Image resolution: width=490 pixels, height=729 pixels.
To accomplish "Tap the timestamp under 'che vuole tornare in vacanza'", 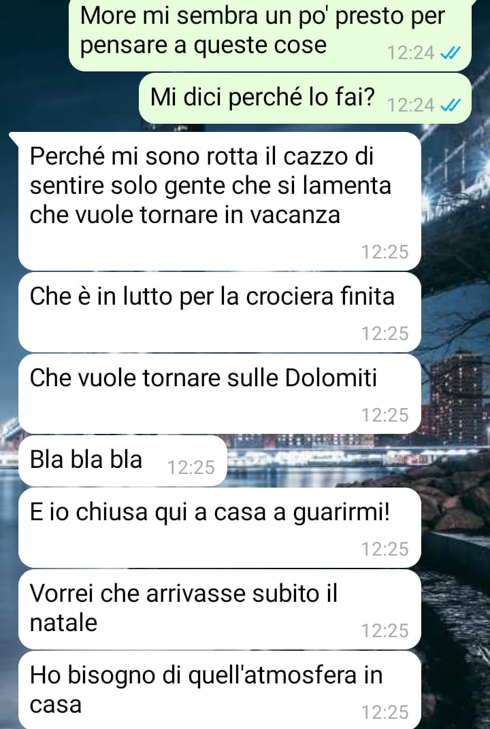I will click(x=385, y=252).
